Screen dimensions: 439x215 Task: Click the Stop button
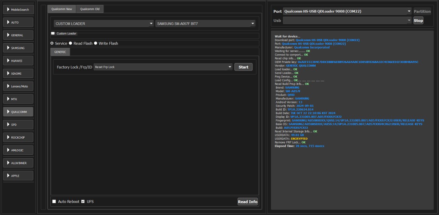pos(418,21)
